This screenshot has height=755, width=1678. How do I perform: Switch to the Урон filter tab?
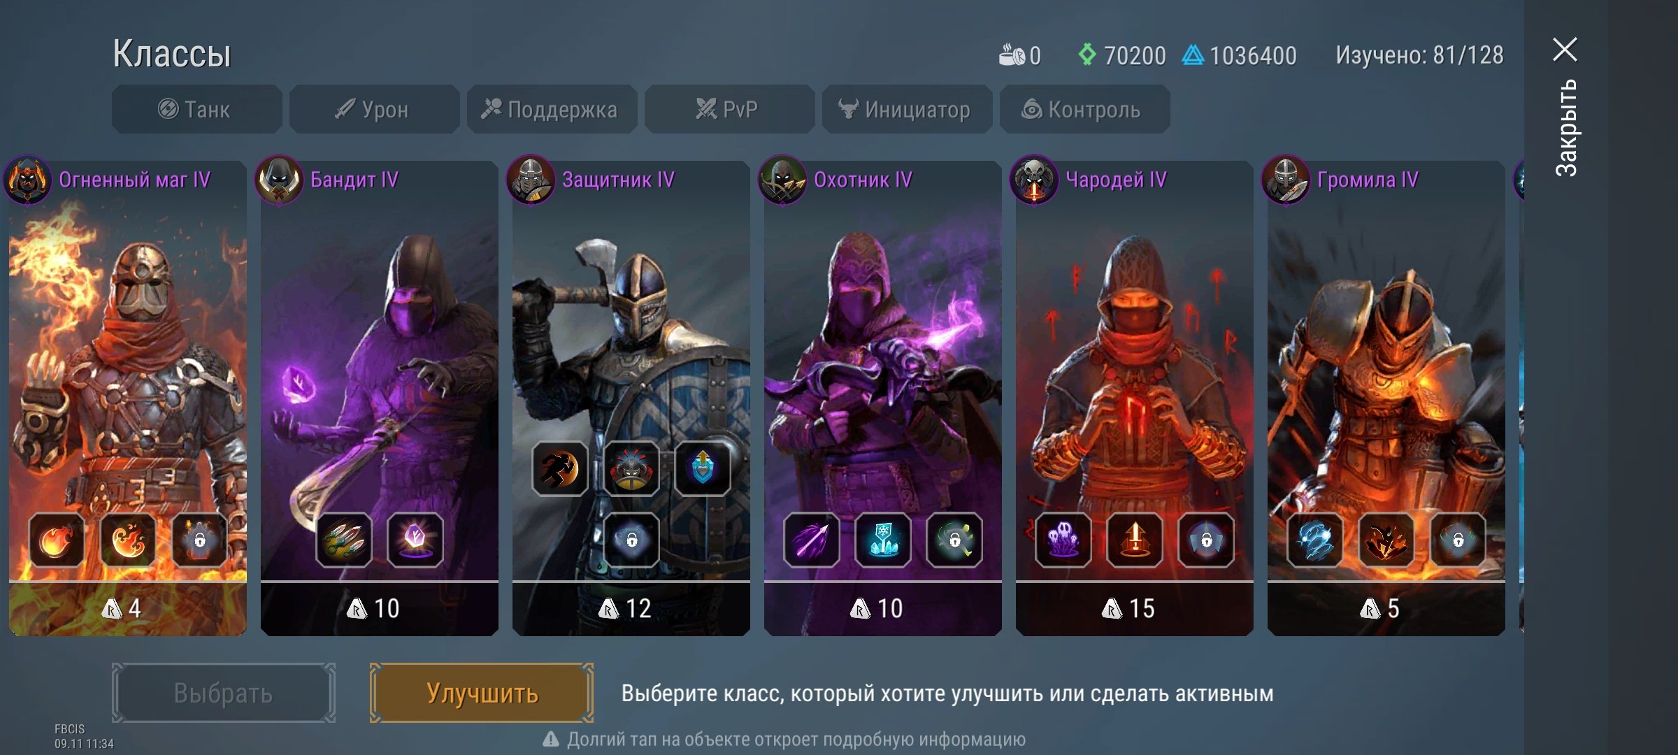pos(374,110)
